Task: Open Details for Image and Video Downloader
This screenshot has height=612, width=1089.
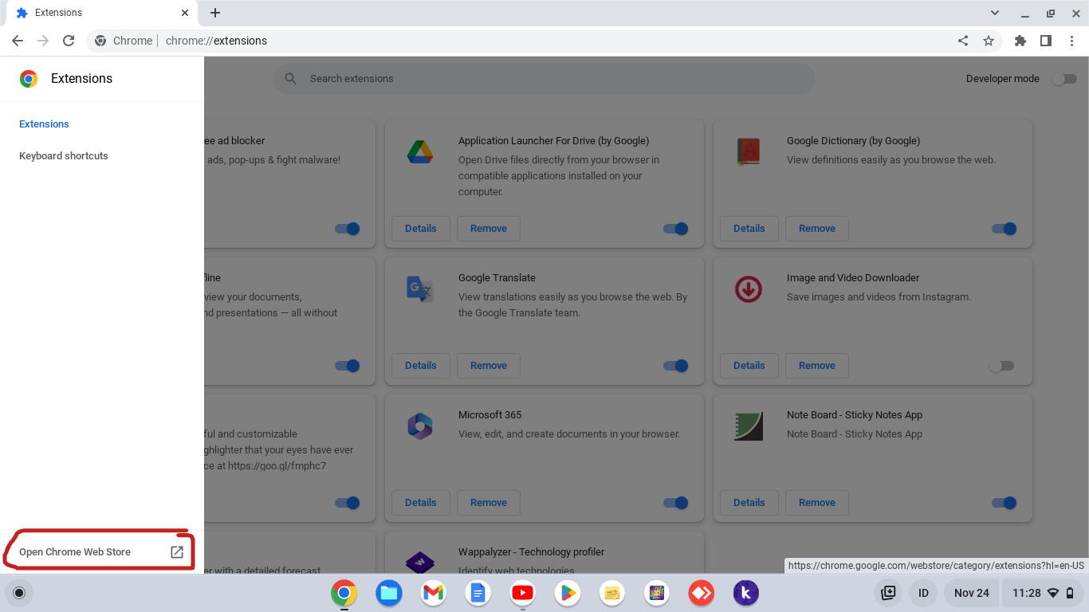Action: coord(749,366)
